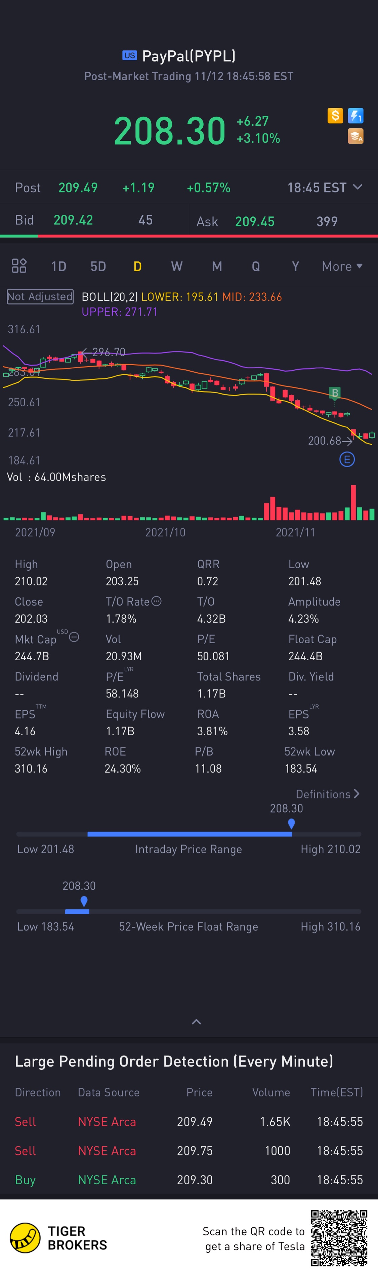Open the Definitions link

[x=328, y=794]
